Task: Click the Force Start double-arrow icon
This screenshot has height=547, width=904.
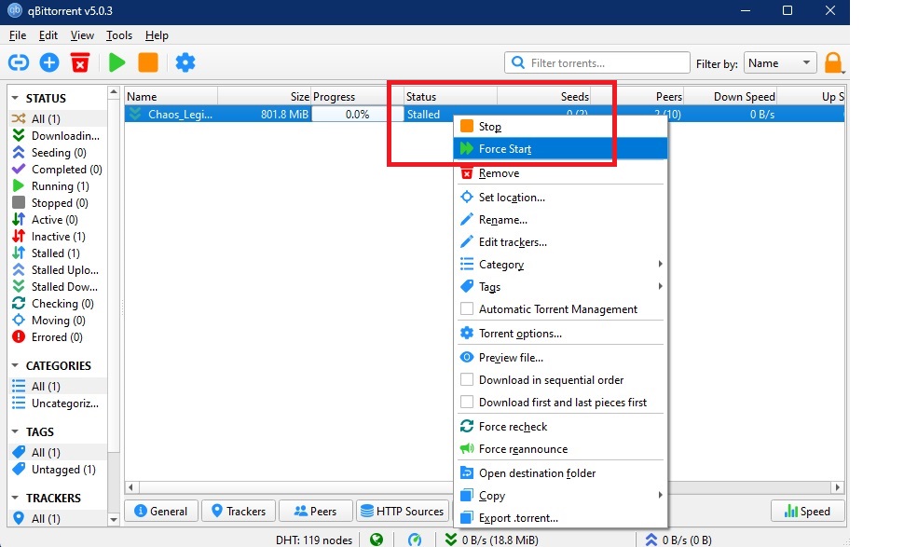Action: click(467, 149)
